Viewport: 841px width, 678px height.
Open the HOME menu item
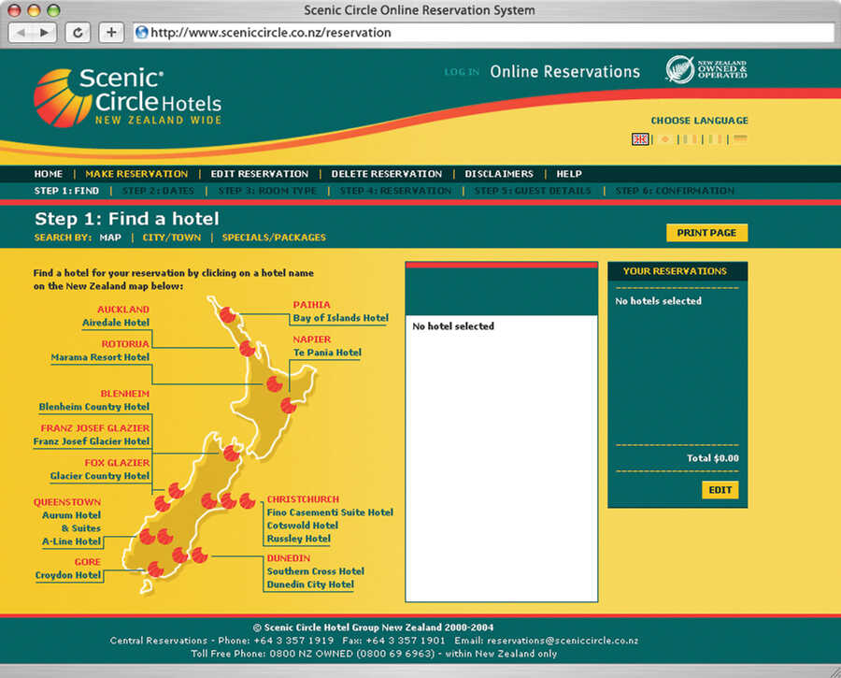(49, 174)
